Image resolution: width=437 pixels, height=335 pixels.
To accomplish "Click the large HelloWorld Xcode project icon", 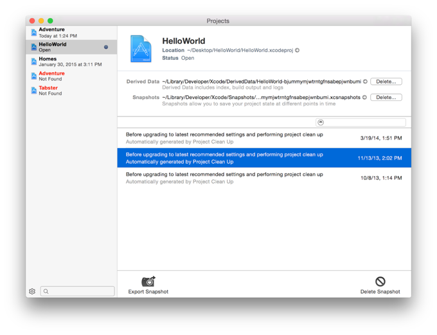I will tap(141, 49).
